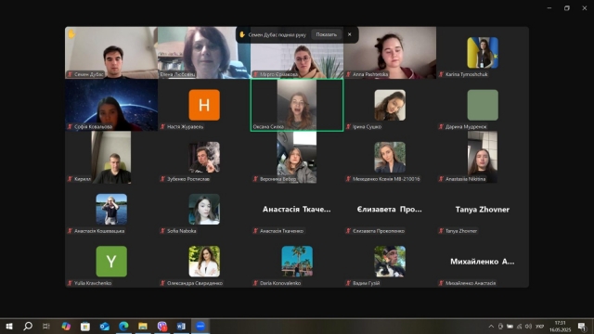Click the muted mic icon next to Tanya Zhovner

pos(442,231)
